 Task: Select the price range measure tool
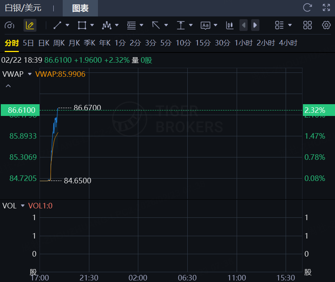181,25
